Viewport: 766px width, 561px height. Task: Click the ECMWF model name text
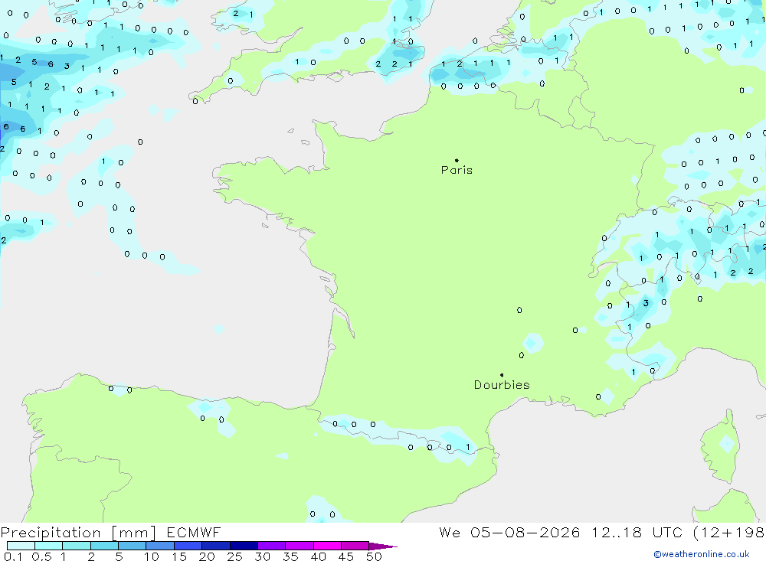point(194,532)
